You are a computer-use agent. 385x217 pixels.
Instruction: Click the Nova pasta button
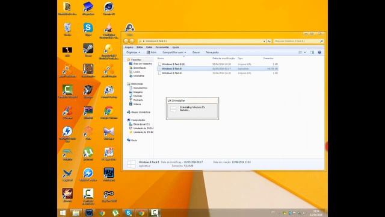point(212,52)
